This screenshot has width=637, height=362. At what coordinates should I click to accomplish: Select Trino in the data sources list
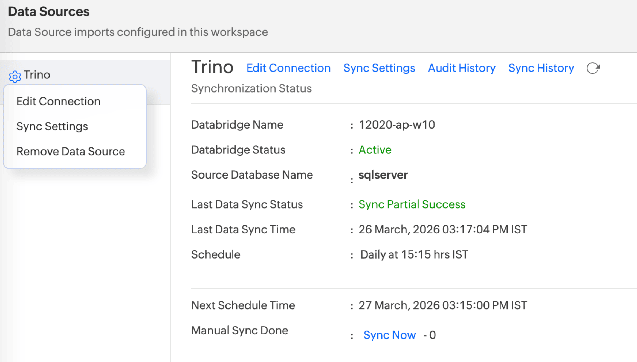coord(37,75)
